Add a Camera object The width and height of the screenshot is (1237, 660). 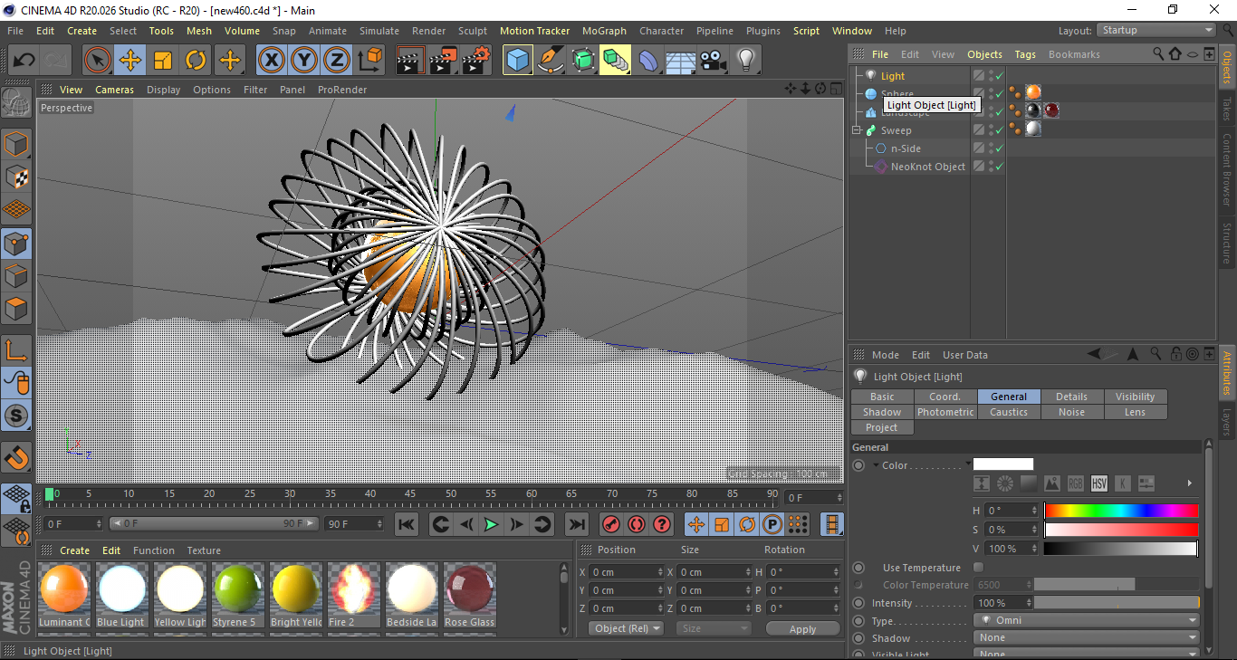point(714,61)
